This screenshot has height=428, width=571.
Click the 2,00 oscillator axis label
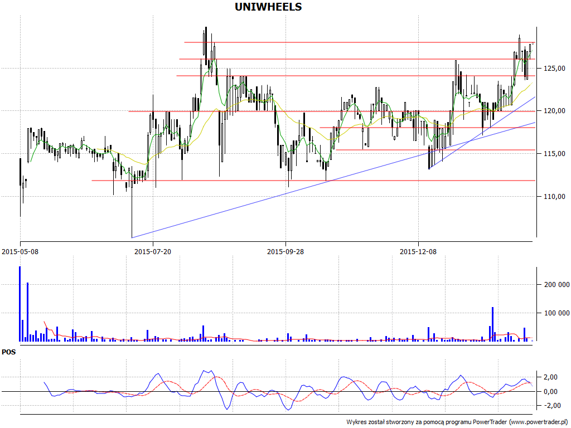tap(550, 377)
